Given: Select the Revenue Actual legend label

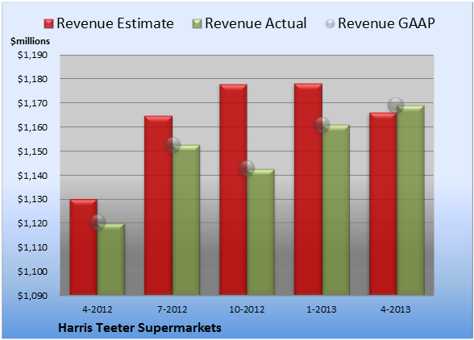Looking at the screenshot, I should pyautogui.click(x=256, y=23).
